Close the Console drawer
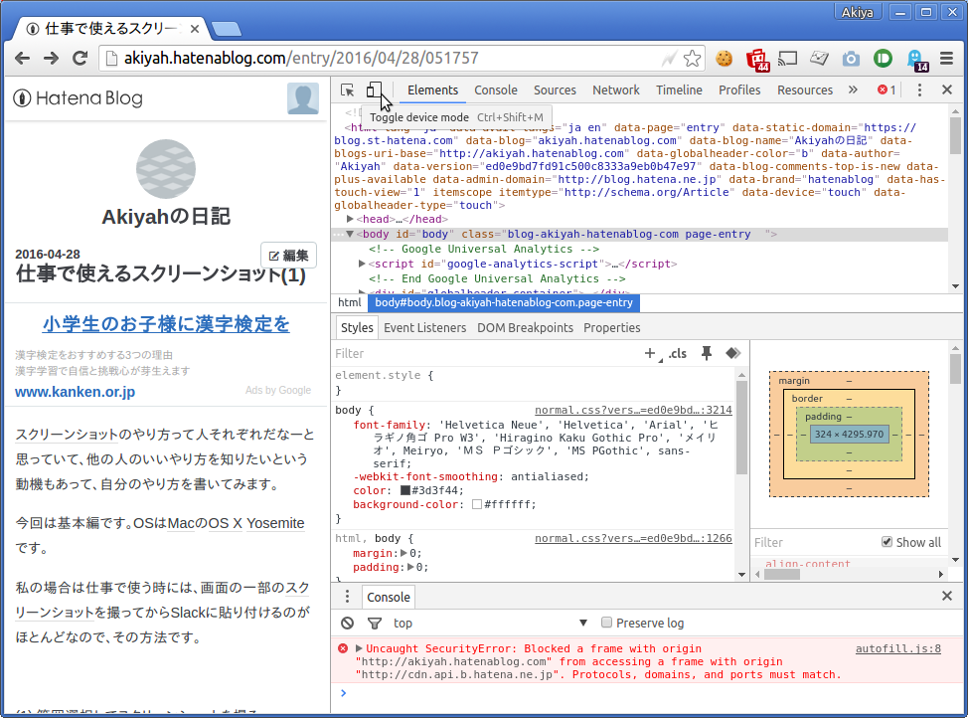The width and height of the screenshot is (968, 718). point(947,596)
